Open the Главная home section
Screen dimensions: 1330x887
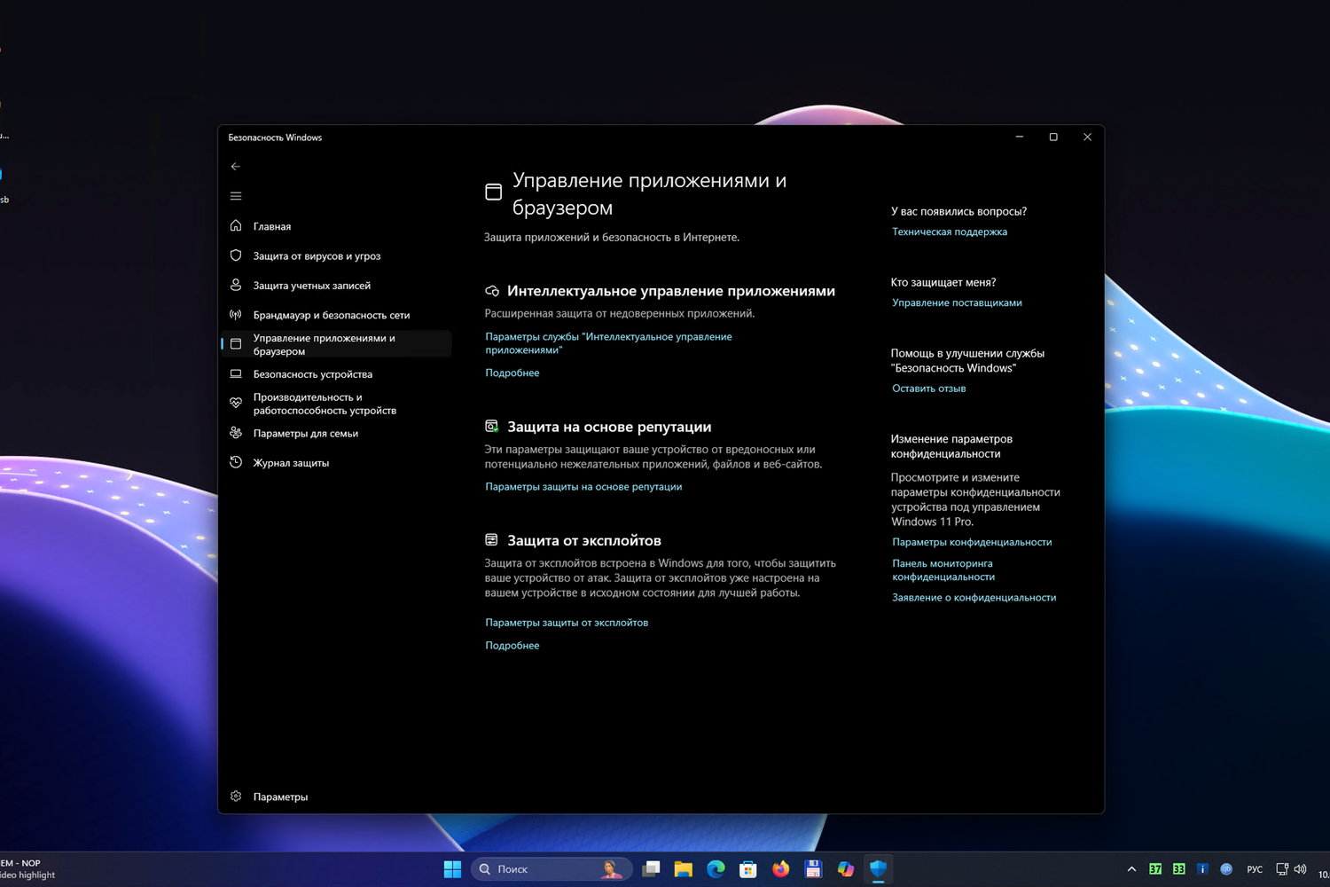(x=336, y=226)
